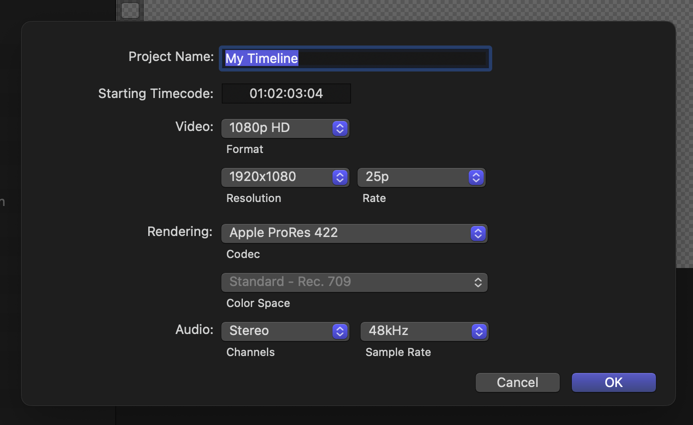Image resolution: width=693 pixels, height=425 pixels.
Task: Click the arrows icon on the Stereo popup
Action: point(339,331)
